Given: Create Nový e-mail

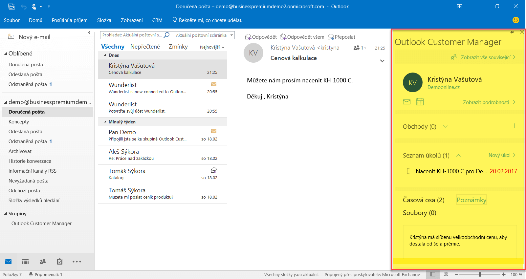Looking at the screenshot, I should [29, 37].
